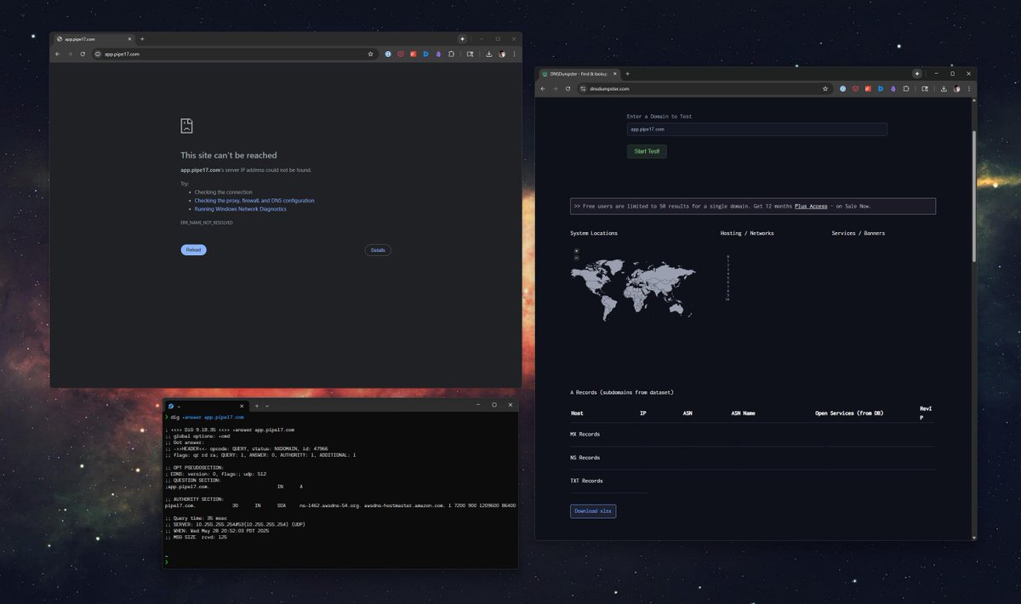Zoom in on the System Locations map
The image size is (1021, 604).
577,251
